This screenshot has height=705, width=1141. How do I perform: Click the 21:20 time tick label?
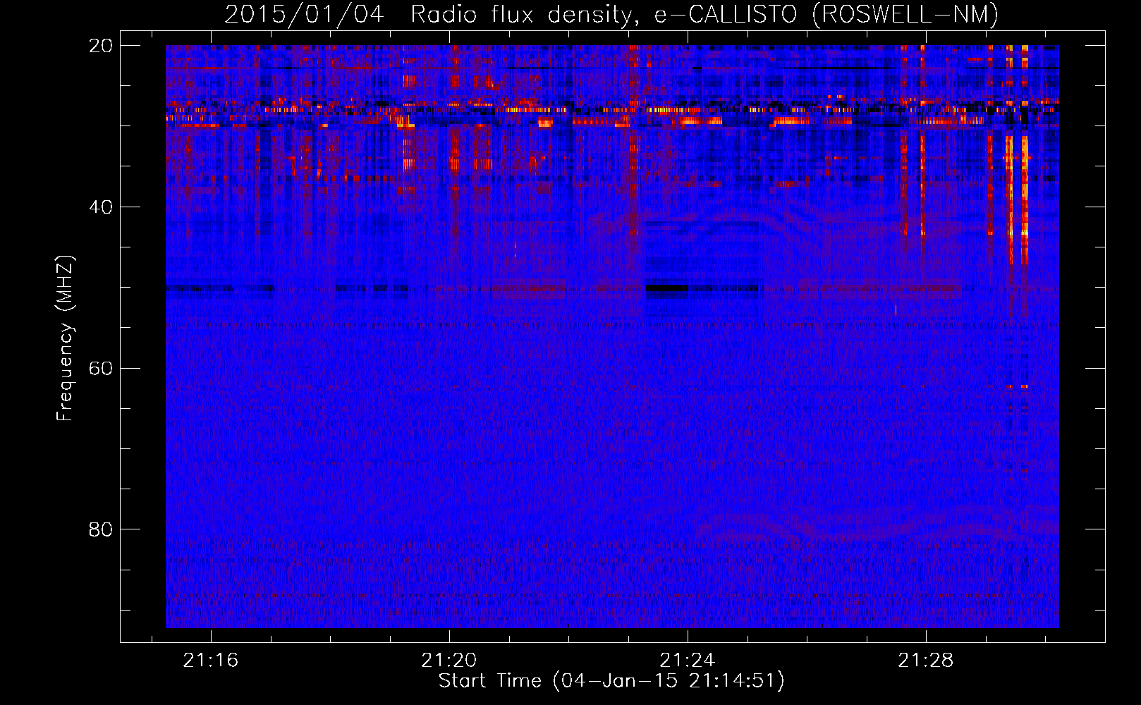[x=449, y=661]
